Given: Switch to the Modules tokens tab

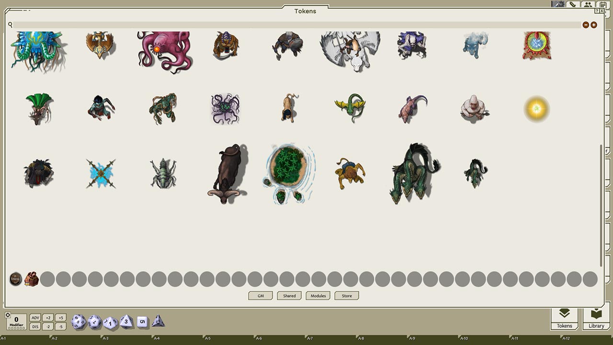Looking at the screenshot, I should pos(318,296).
